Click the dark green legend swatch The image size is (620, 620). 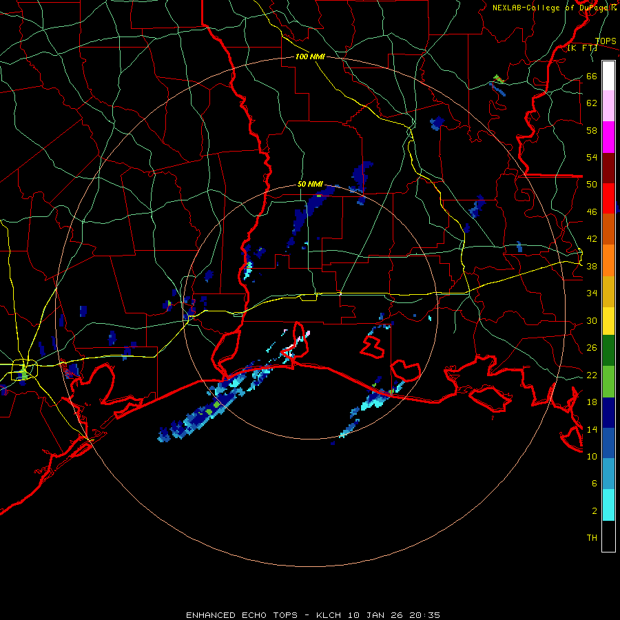pos(608,351)
